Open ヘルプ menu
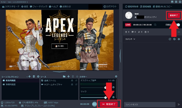182x108 pixels. (x=53, y=6)
